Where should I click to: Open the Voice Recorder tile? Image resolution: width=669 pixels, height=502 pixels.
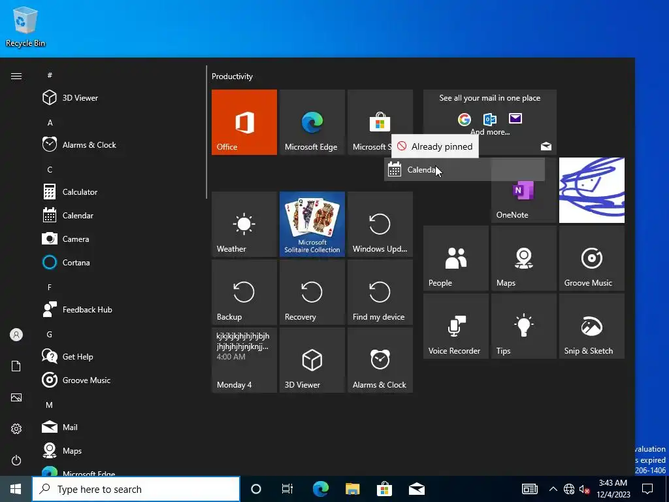[455, 326]
